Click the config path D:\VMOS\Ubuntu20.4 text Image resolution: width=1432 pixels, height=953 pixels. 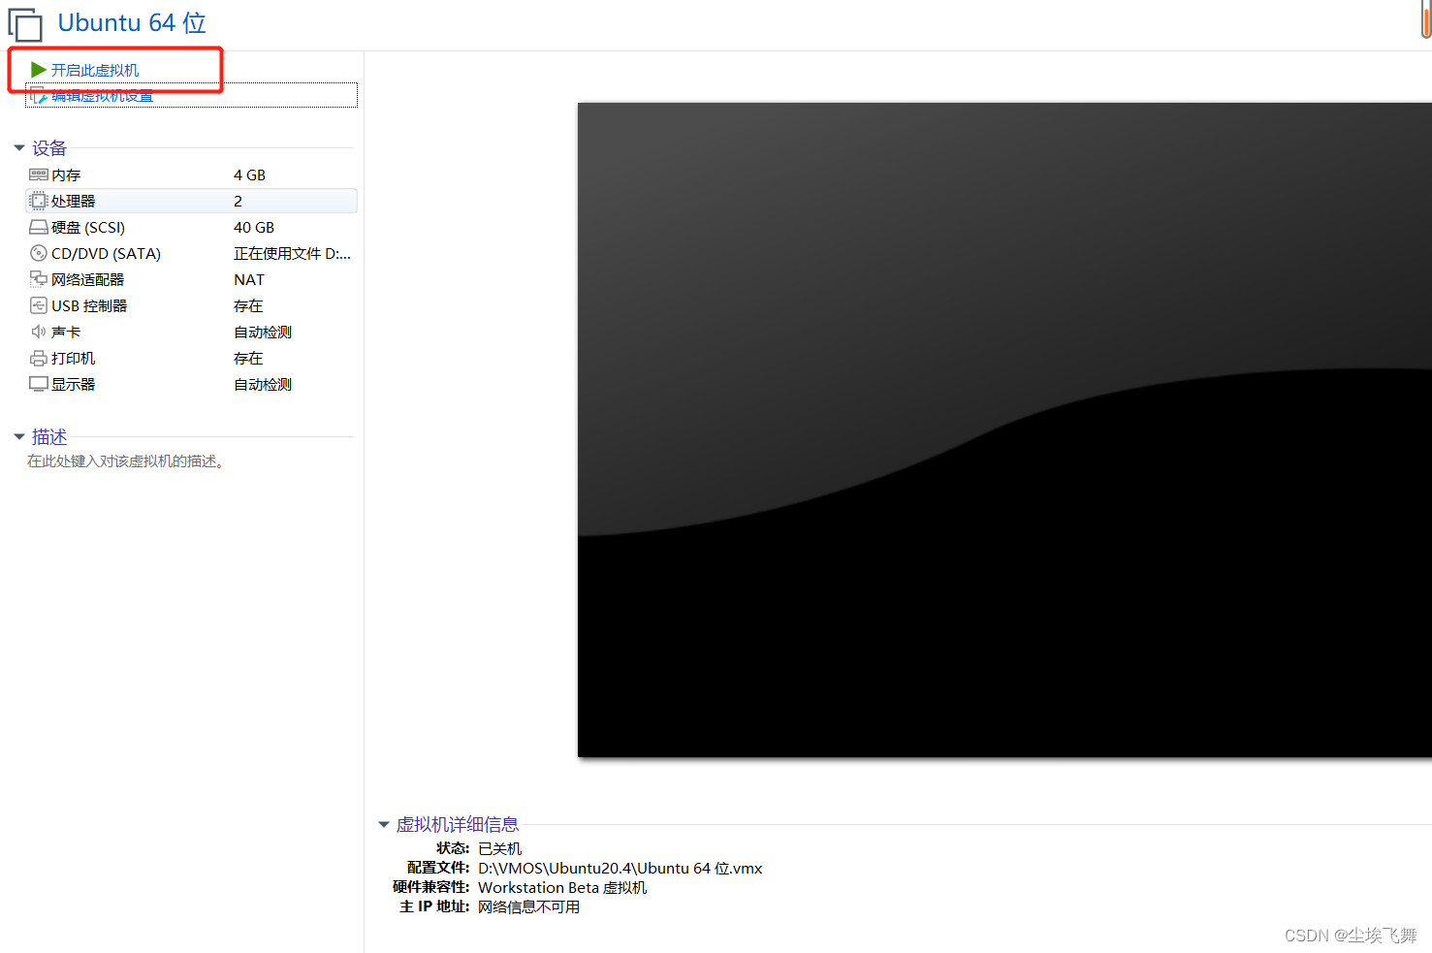[621, 868]
